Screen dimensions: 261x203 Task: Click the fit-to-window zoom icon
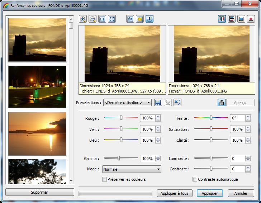tap(112, 19)
